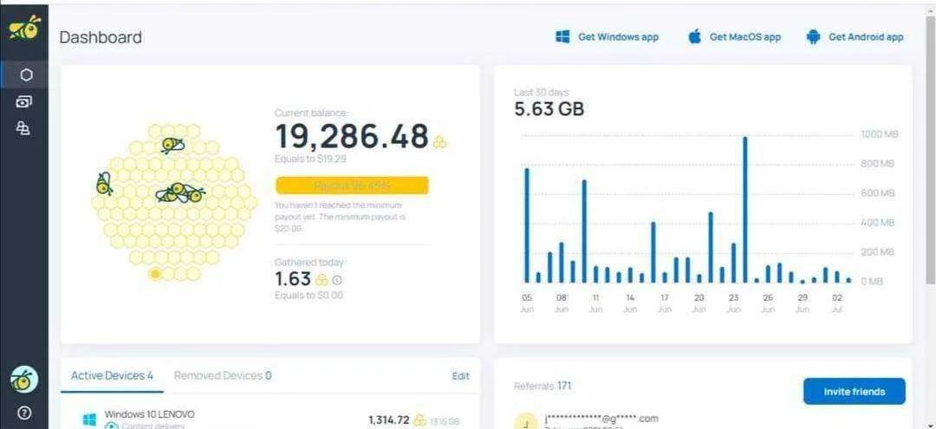Click the coin icon beside 1,314.72
The height and width of the screenshot is (429, 936).
click(x=419, y=420)
